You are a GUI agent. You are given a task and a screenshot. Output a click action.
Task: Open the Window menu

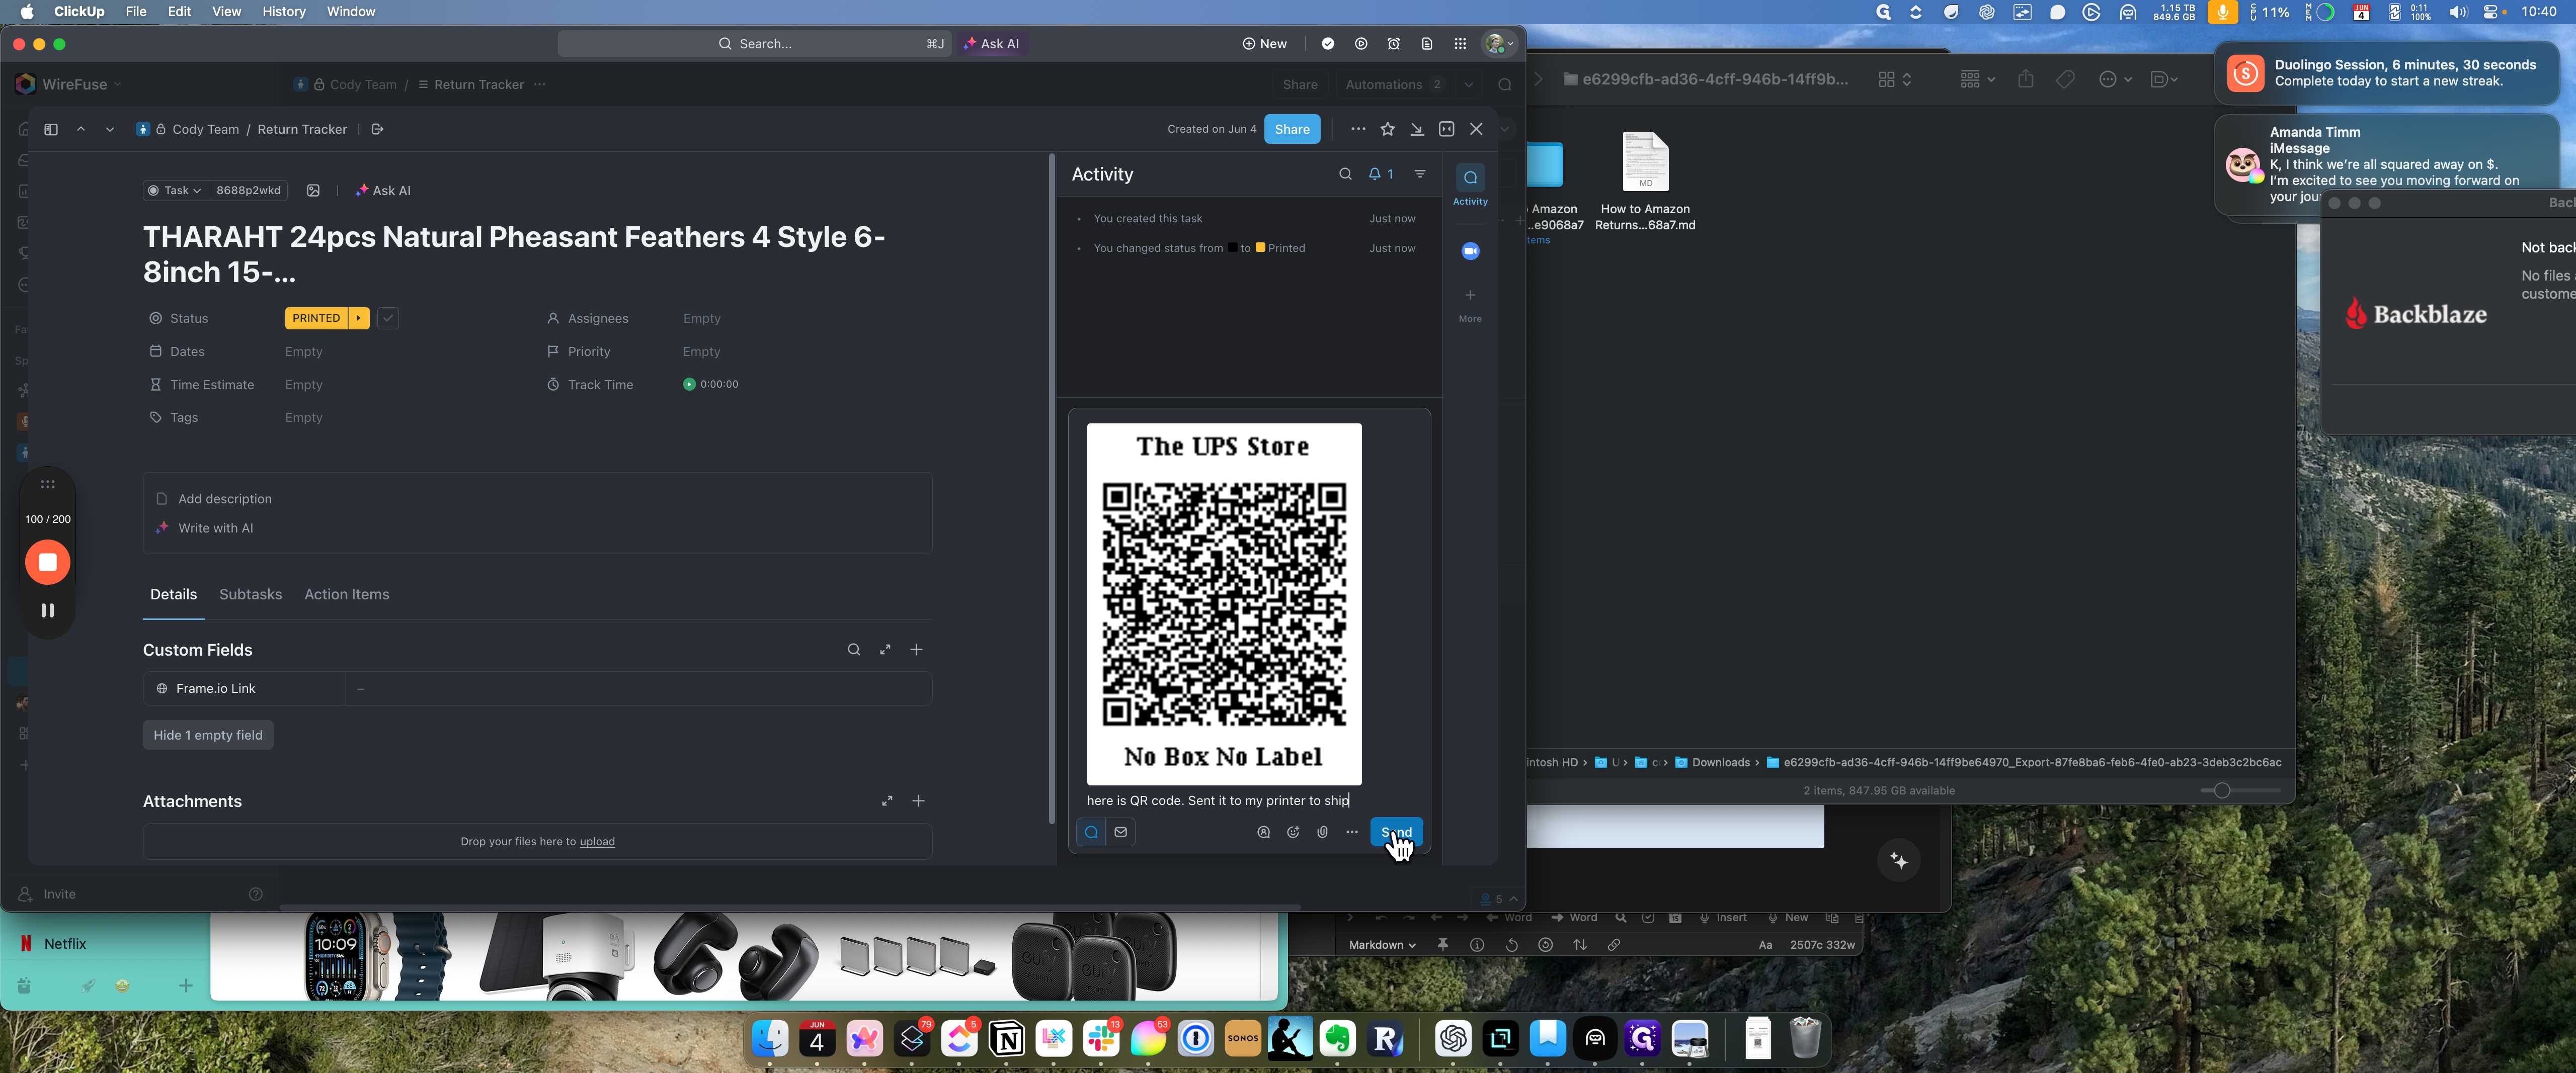[x=350, y=11]
